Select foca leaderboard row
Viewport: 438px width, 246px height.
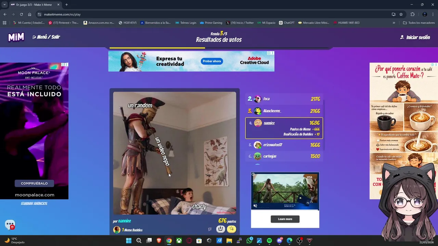click(284, 99)
